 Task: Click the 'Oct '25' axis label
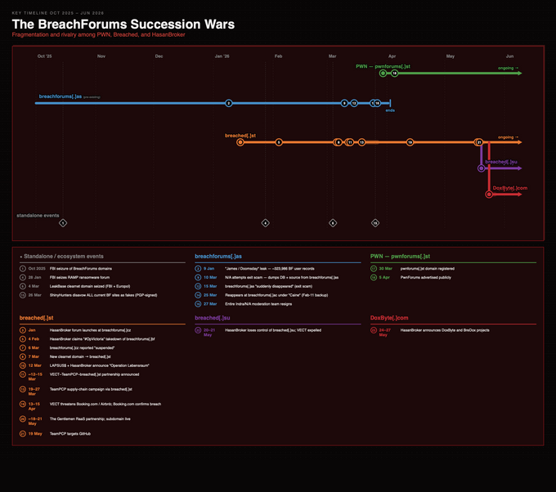tap(45, 56)
